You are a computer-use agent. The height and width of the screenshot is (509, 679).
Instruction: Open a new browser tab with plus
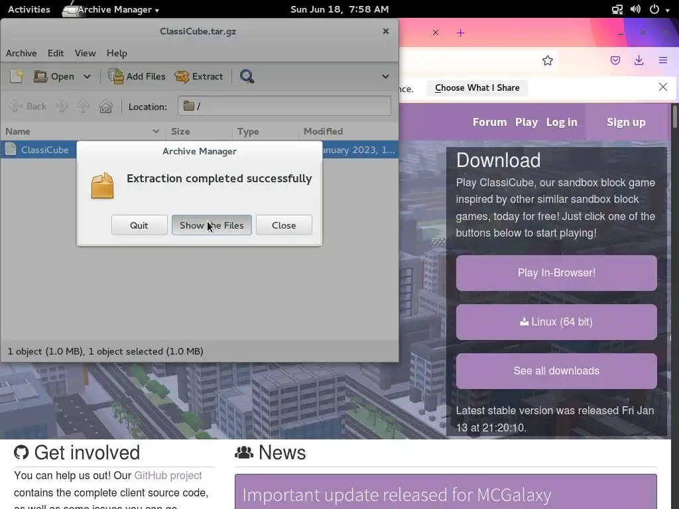[460, 33]
